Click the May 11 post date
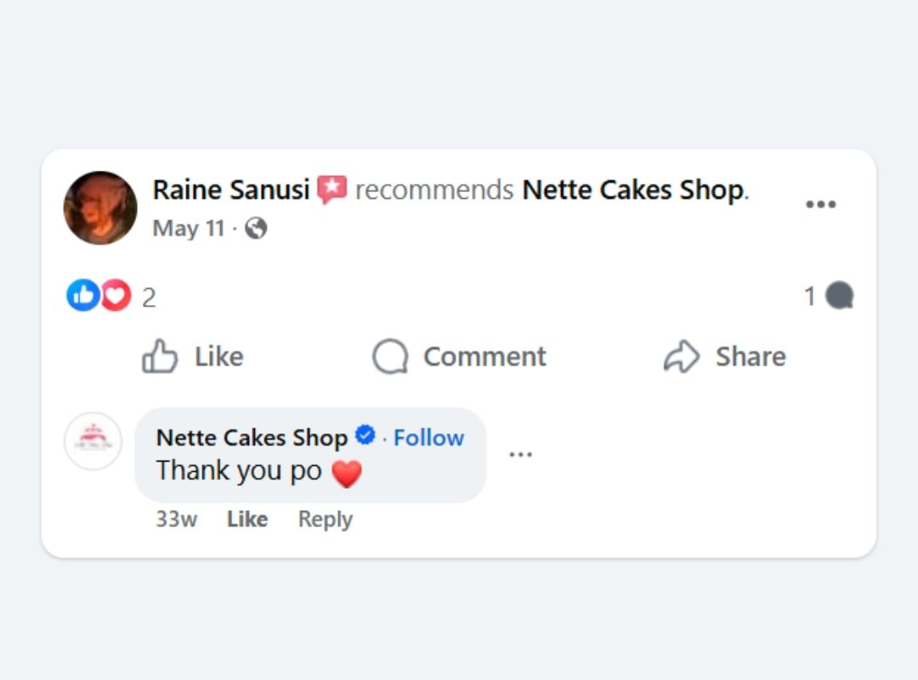 click(189, 229)
